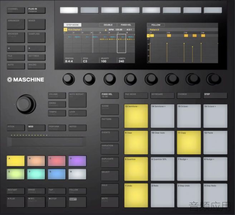Enable NOTE REPEAT
The image size is (235, 215).
click(x=77, y=100)
